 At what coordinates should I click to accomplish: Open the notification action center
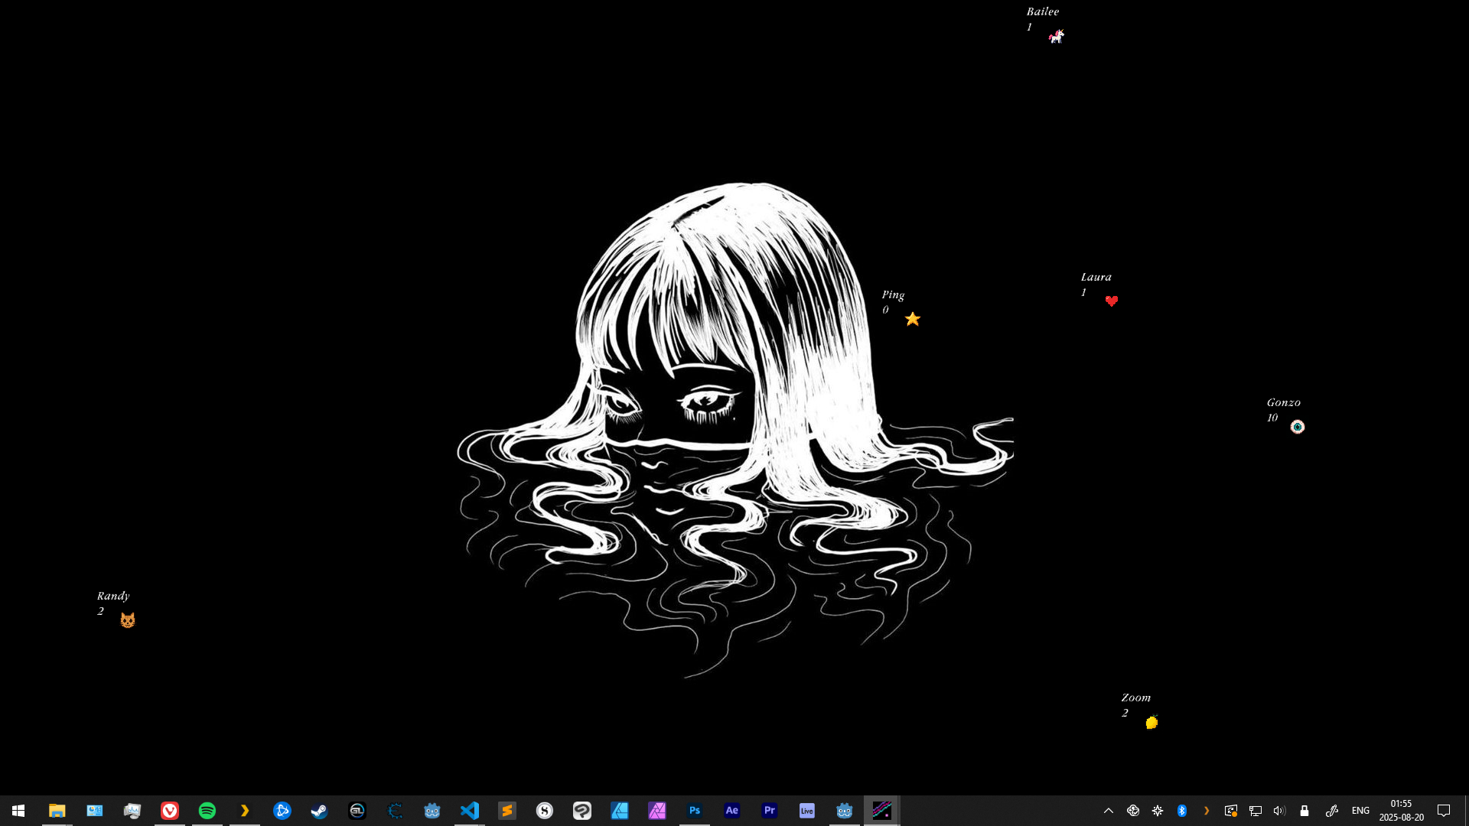[1444, 811]
